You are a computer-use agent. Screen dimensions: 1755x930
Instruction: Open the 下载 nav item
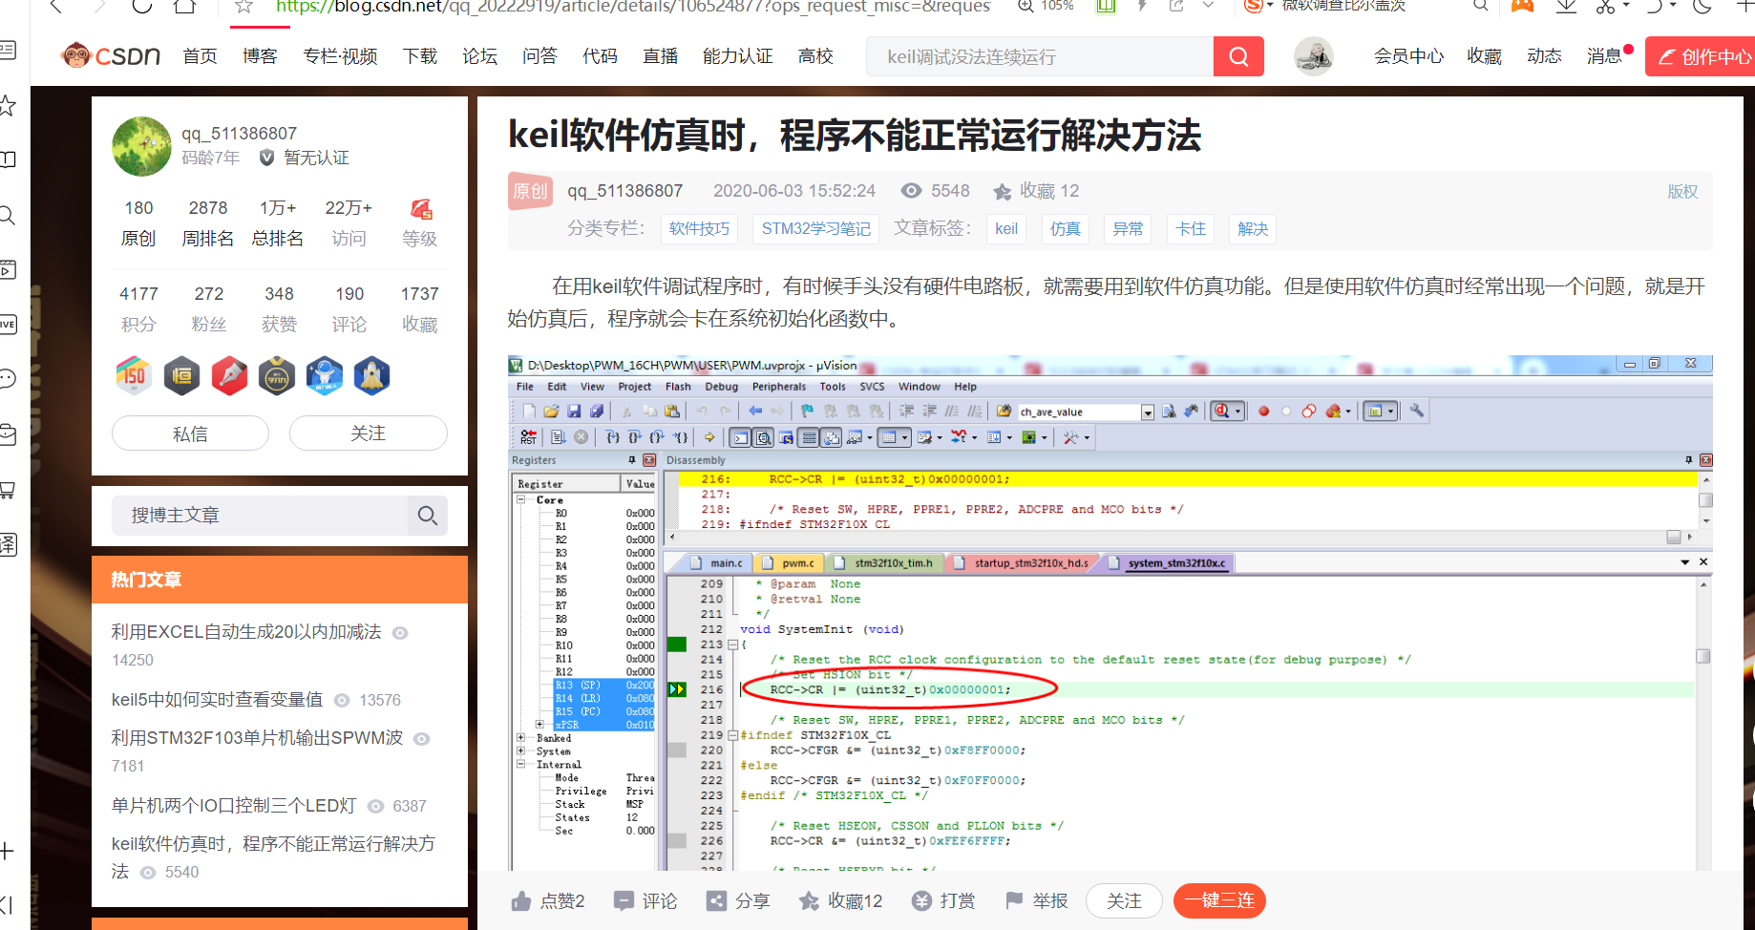(420, 56)
